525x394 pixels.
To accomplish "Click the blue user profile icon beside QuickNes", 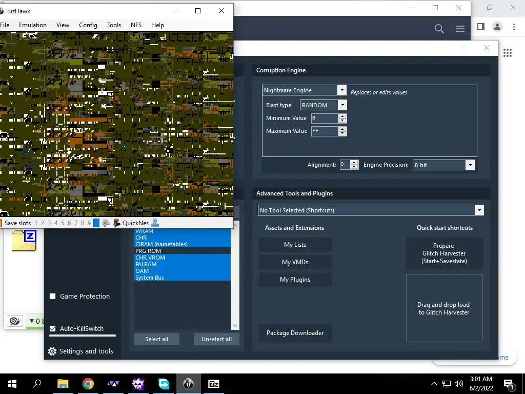I will coord(155,223).
